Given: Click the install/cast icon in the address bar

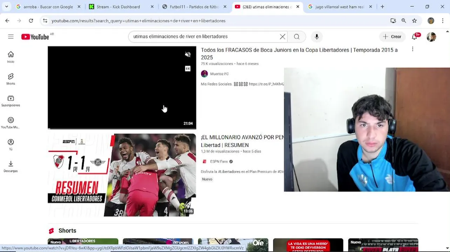Looking at the screenshot, I should coord(393,21).
